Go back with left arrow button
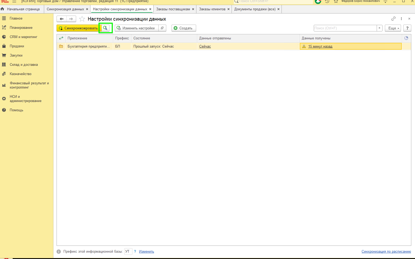The width and height of the screenshot is (415, 259). [62, 19]
